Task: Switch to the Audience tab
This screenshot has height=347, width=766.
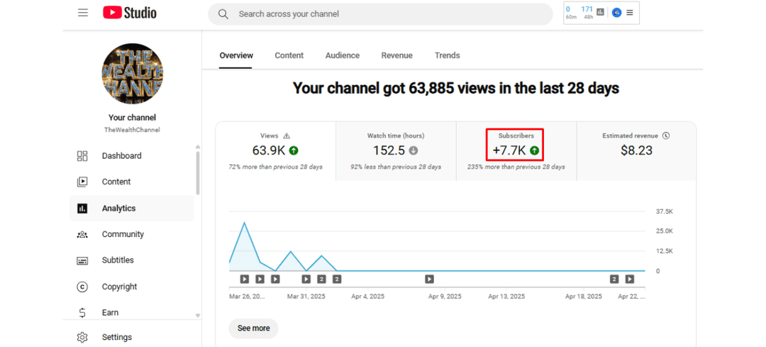Action: coord(342,55)
